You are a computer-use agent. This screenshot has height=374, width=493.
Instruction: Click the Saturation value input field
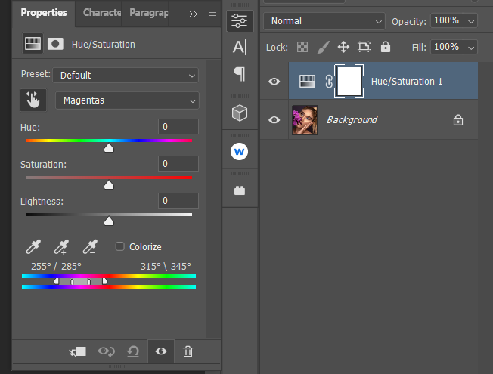178,164
